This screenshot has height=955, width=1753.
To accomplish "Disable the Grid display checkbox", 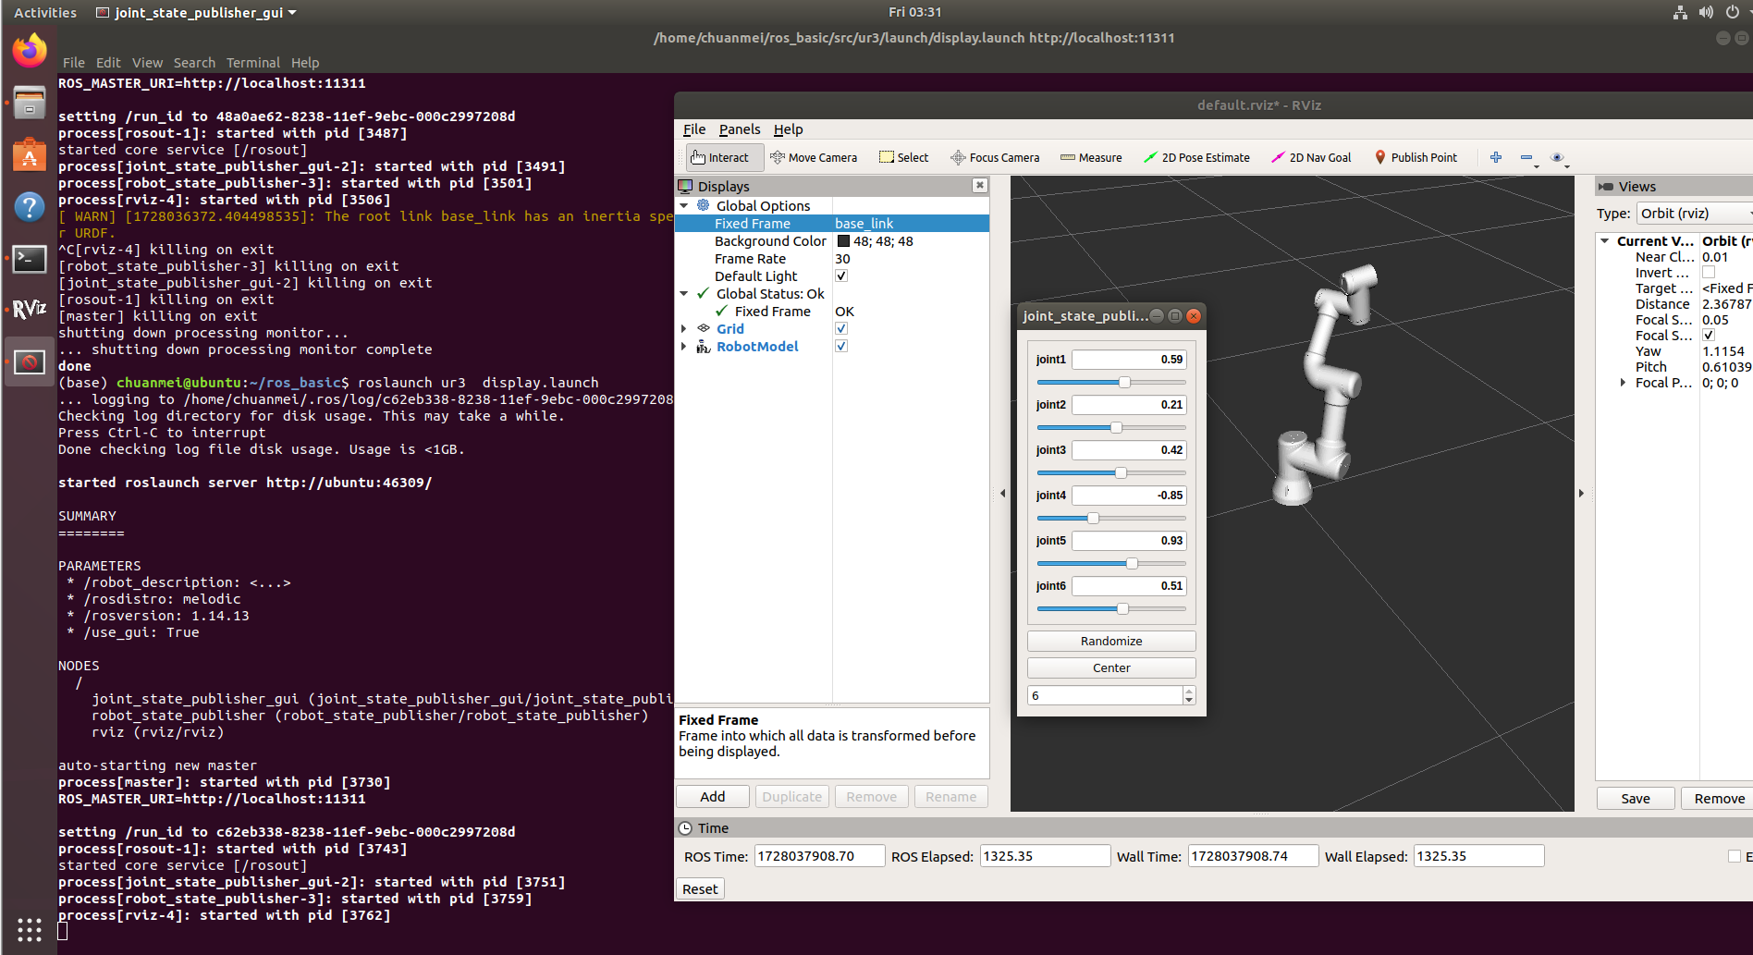I will (x=841, y=328).
